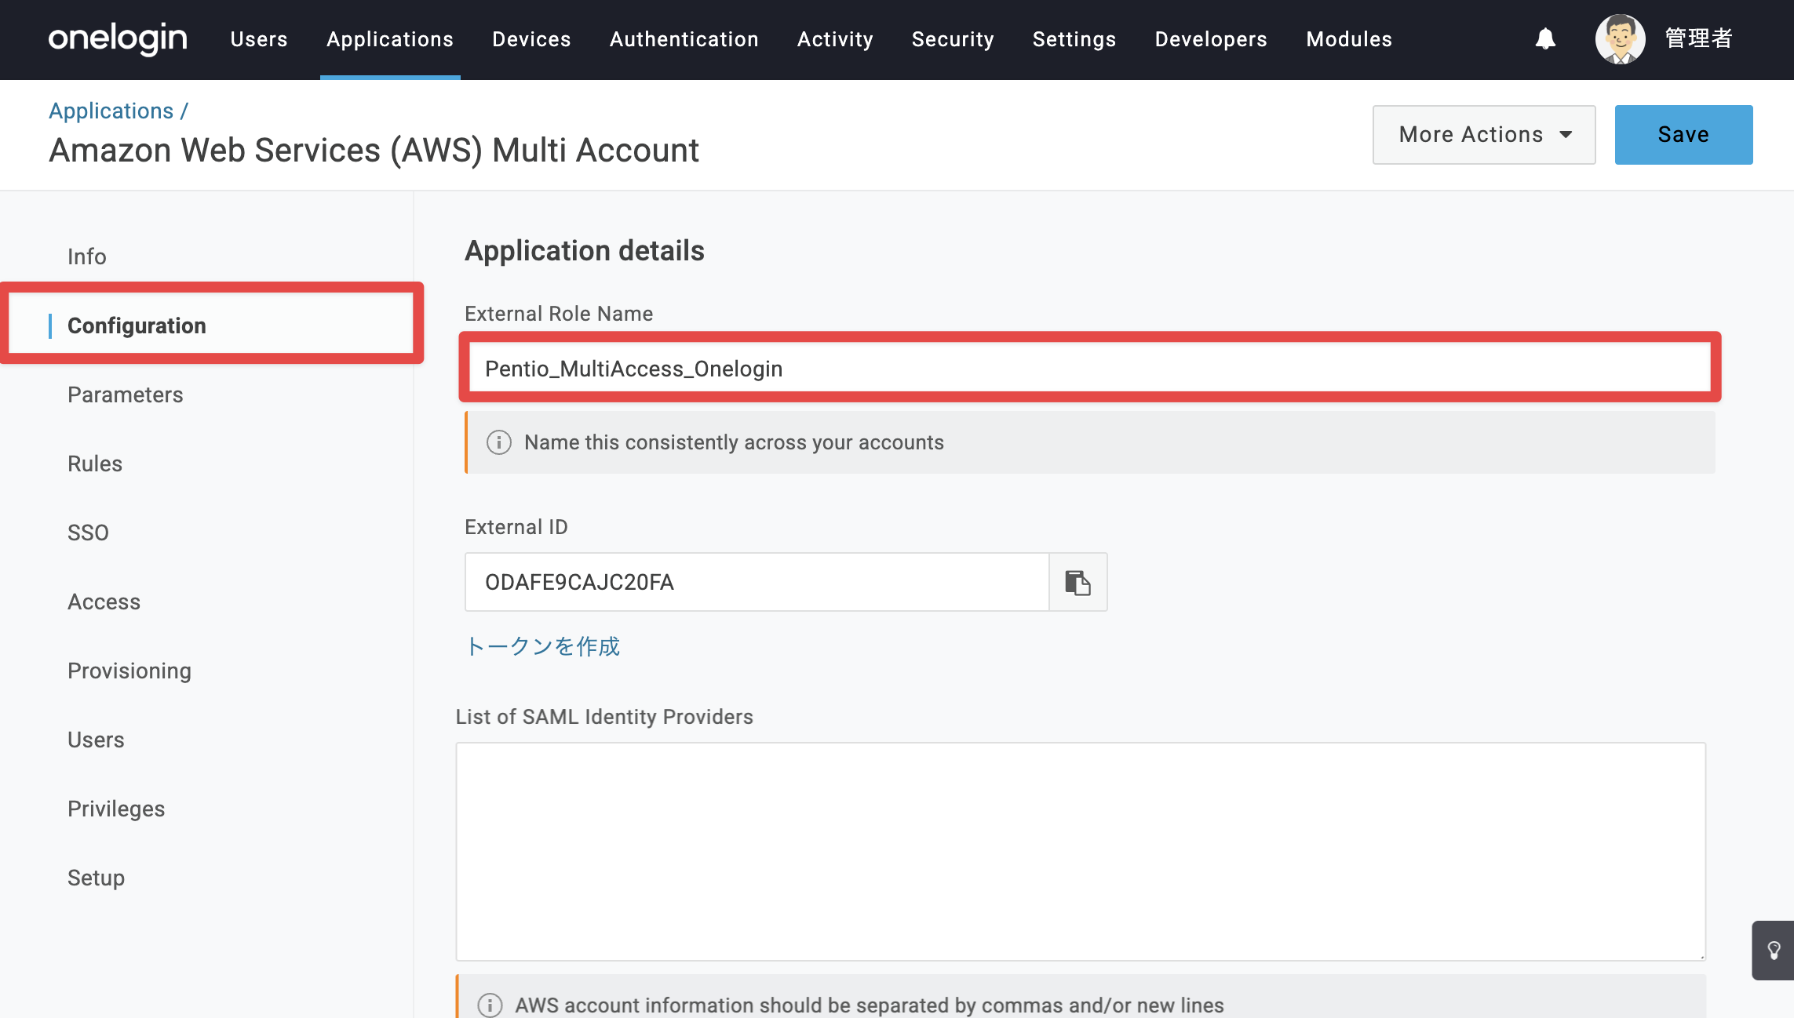The height and width of the screenshot is (1018, 1794).
Task: Save the application configuration
Action: pyautogui.click(x=1684, y=135)
